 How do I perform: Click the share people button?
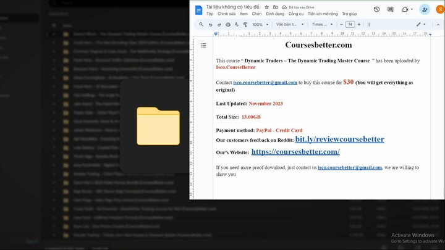(x=424, y=10)
